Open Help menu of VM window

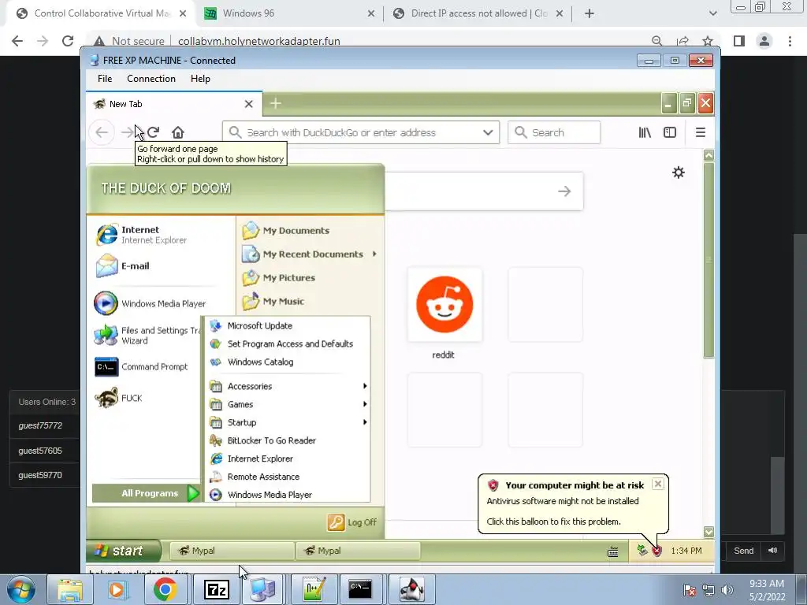point(200,79)
